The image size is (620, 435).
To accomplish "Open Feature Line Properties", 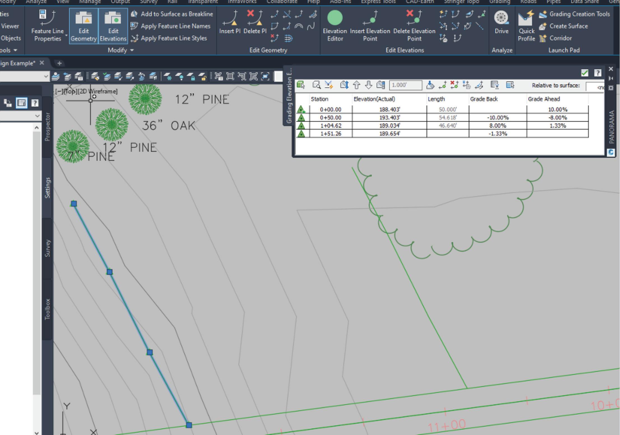I will coord(47,26).
